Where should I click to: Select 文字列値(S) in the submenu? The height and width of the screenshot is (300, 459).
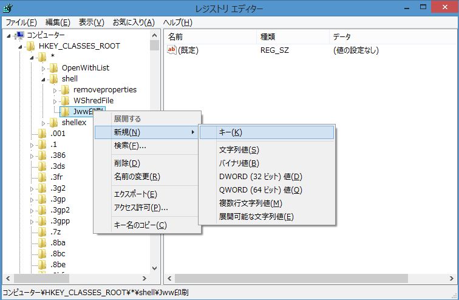239,150
